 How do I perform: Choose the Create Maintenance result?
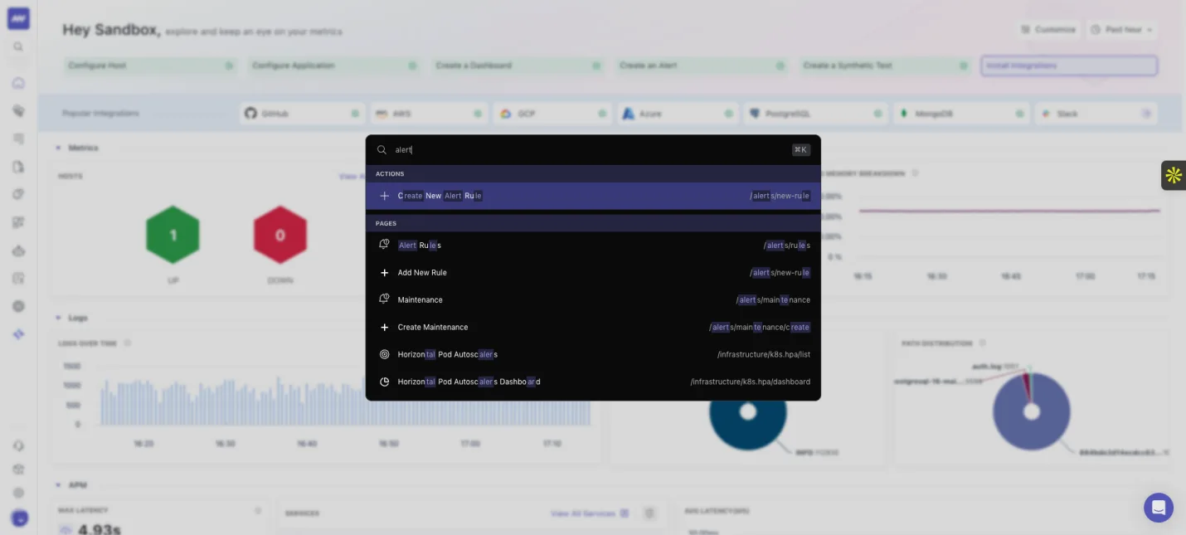coord(593,328)
